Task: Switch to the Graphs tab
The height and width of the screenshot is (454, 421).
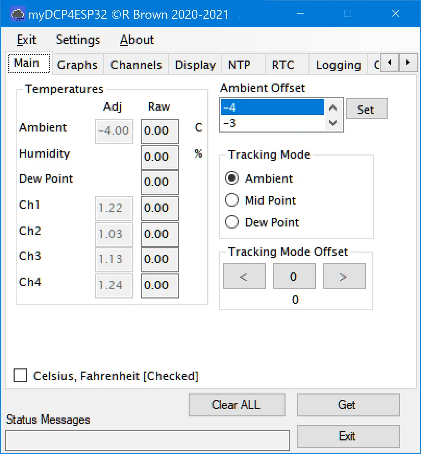Action: point(77,65)
